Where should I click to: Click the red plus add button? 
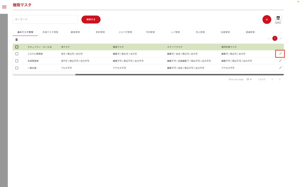pyautogui.click(x=267, y=20)
